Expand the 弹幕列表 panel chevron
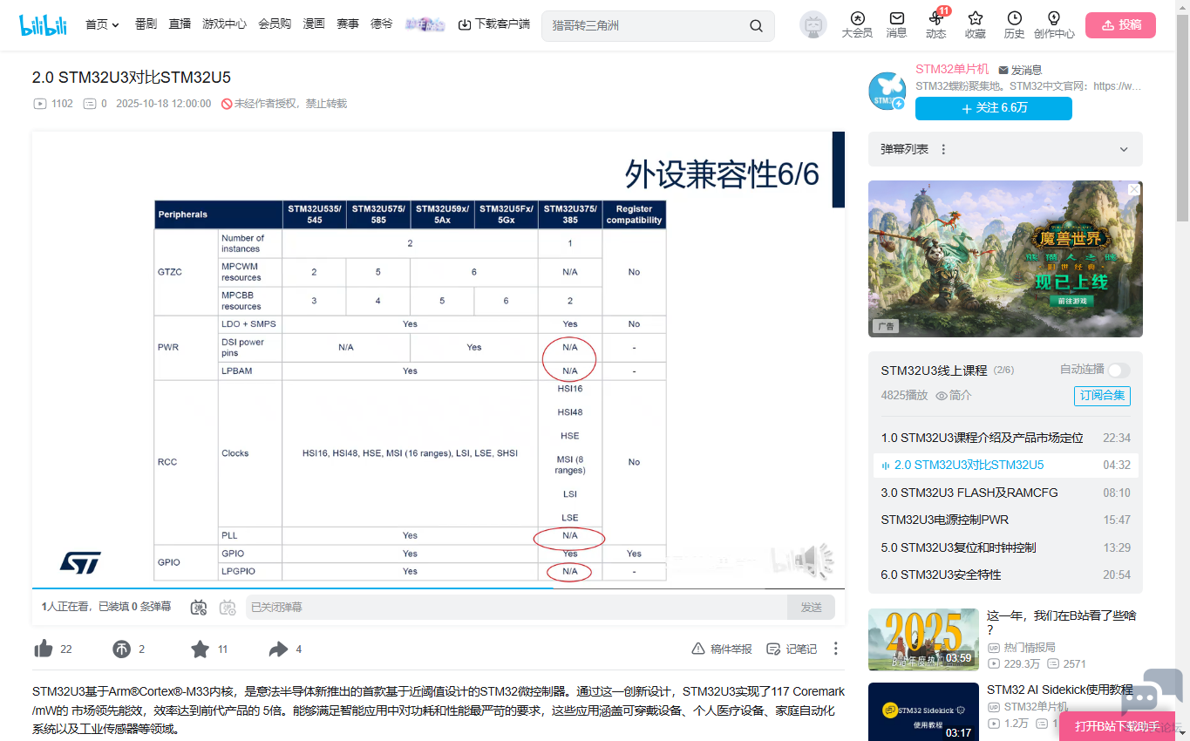 point(1124,150)
